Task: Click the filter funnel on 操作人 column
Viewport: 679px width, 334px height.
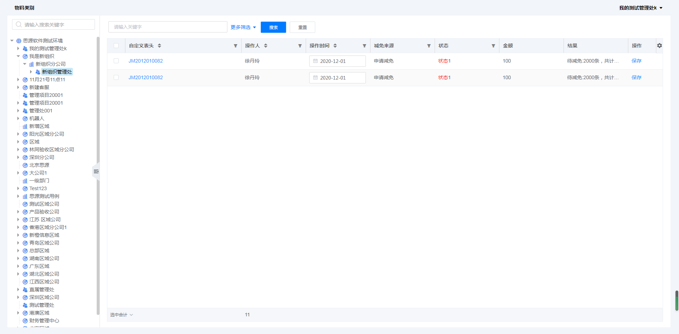Action: (300, 46)
